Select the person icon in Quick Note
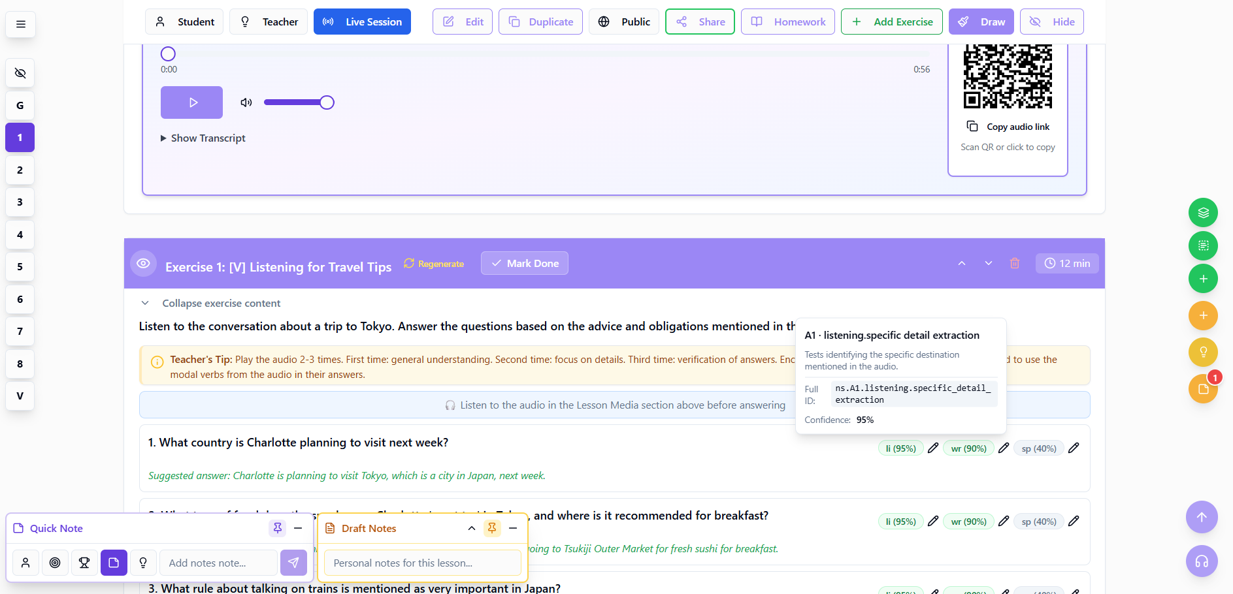The width and height of the screenshot is (1233, 594). (25, 563)
